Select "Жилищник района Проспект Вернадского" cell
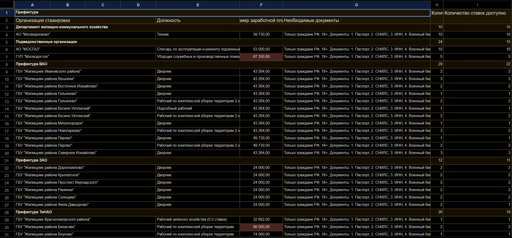Image resolution: width=512 pixels, height=238 pixels. tap(85, 183)
